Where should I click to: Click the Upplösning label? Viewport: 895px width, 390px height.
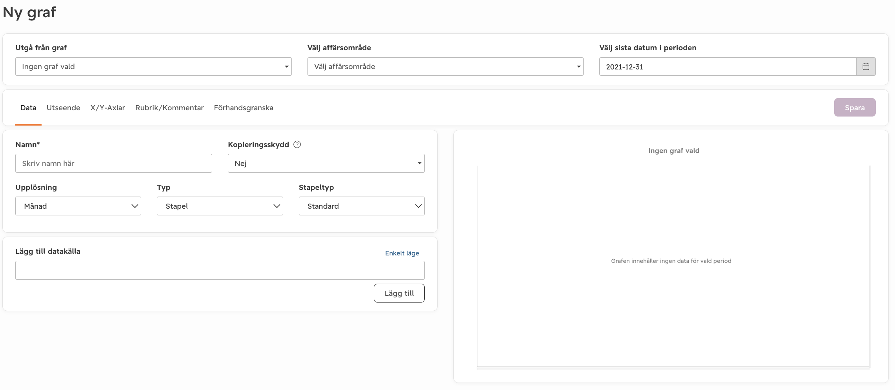36,187
